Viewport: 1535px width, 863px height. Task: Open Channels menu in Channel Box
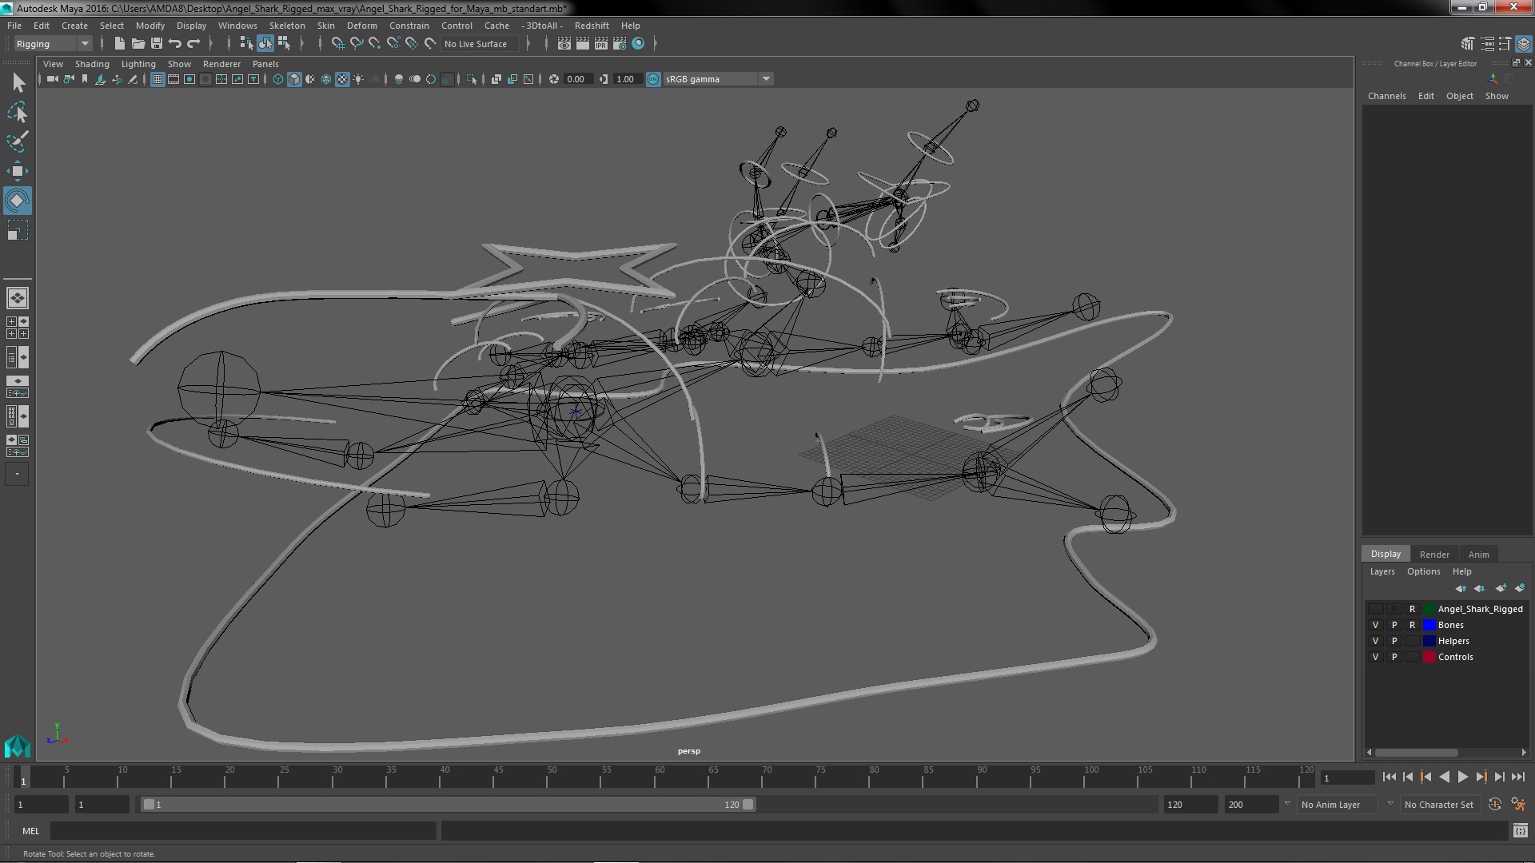coord(1386,96)
